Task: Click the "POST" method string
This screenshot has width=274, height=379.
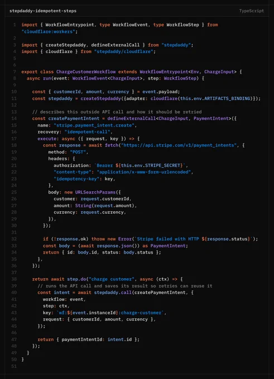Action: click(78, 152)
